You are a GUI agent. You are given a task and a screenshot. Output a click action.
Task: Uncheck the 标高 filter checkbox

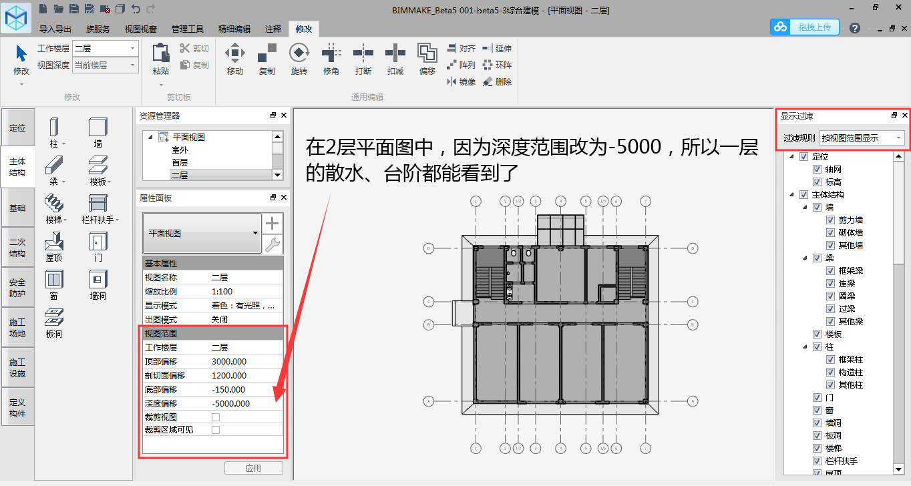817,182
